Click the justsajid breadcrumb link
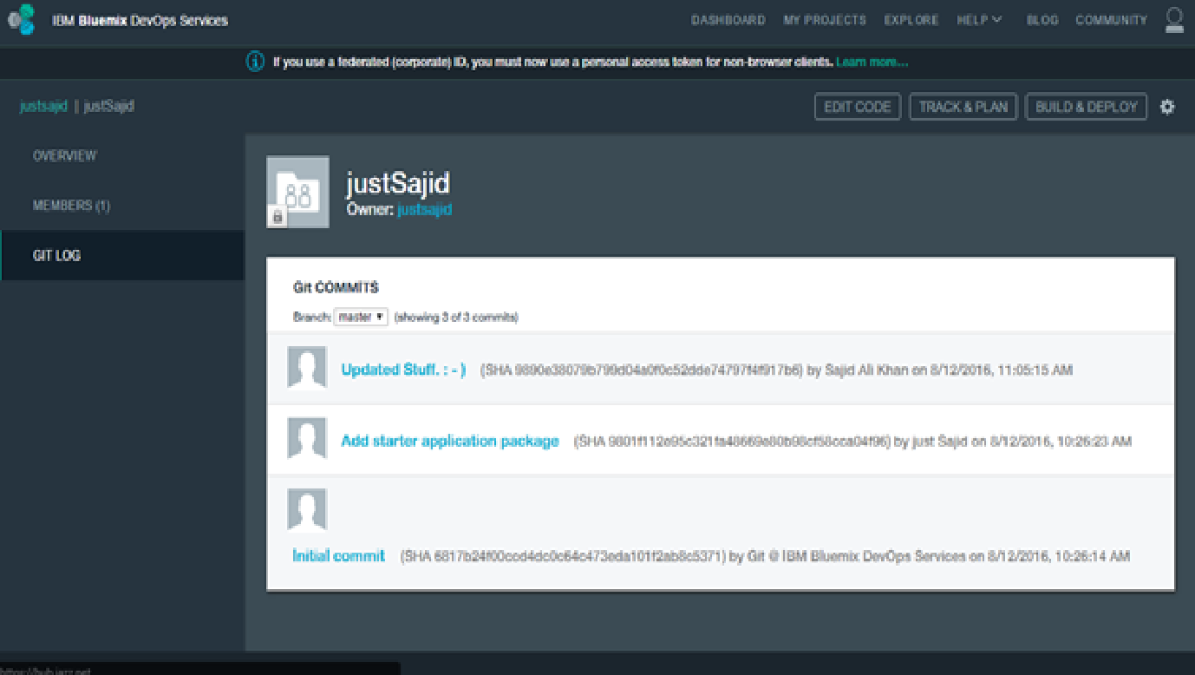Image resolution: width=1195 pixels, height=675 pixels. point(43,107)
